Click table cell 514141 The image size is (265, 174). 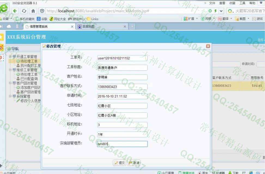pyautogui.click(x=257, y=86)
